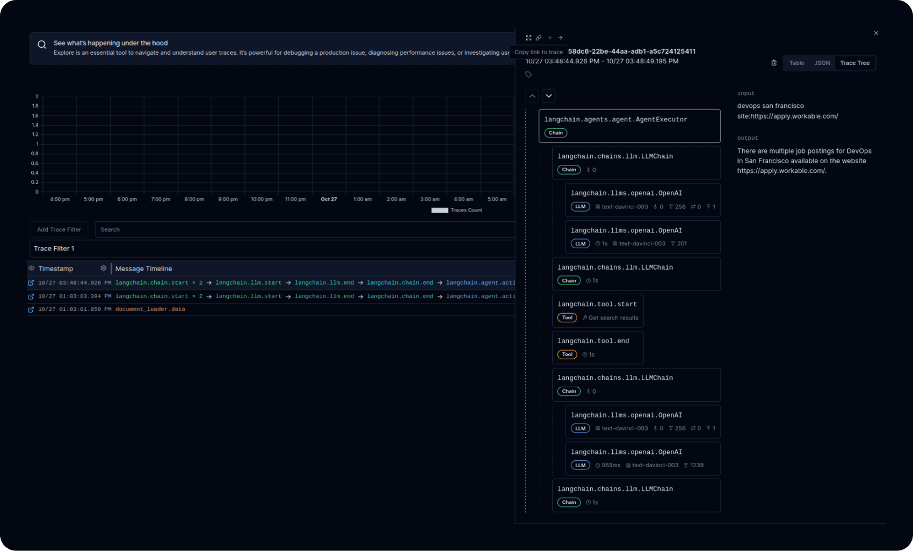Open last LLMChain node at bottom

(x=636, y=495)
